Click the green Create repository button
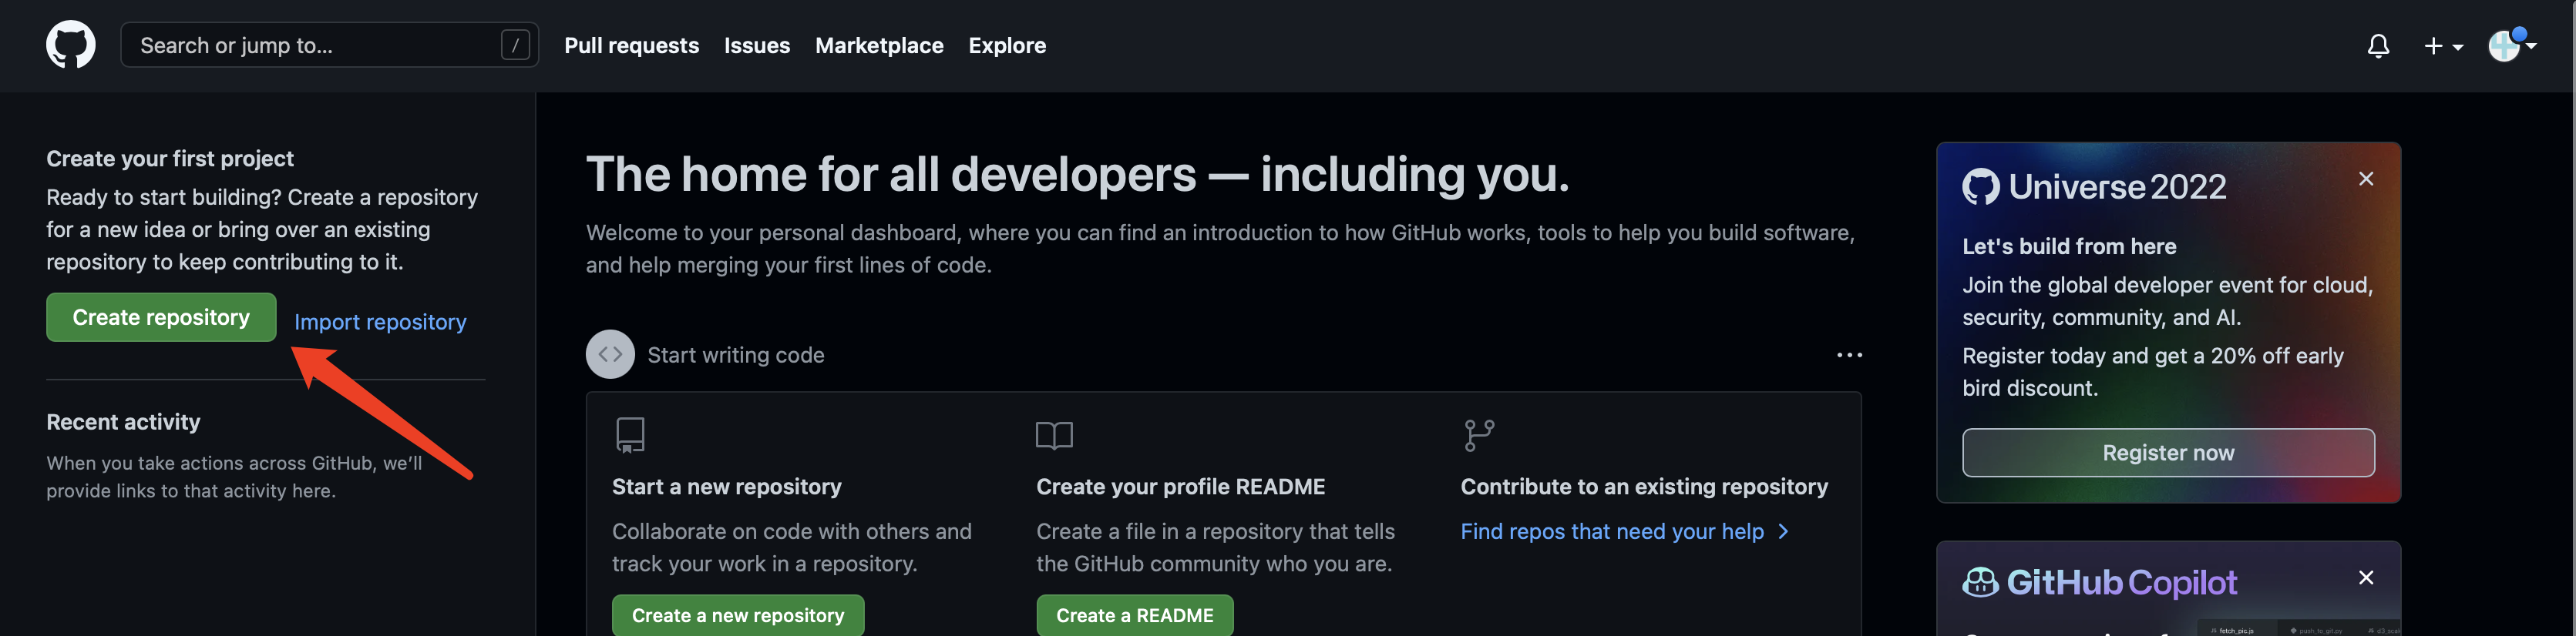 coord(161,317)
